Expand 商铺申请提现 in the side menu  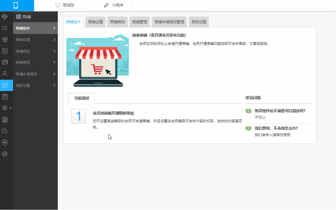[x=35, y=74]
